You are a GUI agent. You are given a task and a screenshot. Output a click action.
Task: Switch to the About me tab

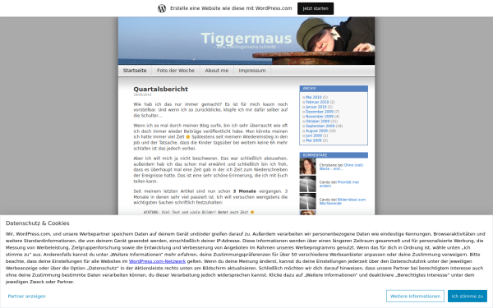pos(217,71)
